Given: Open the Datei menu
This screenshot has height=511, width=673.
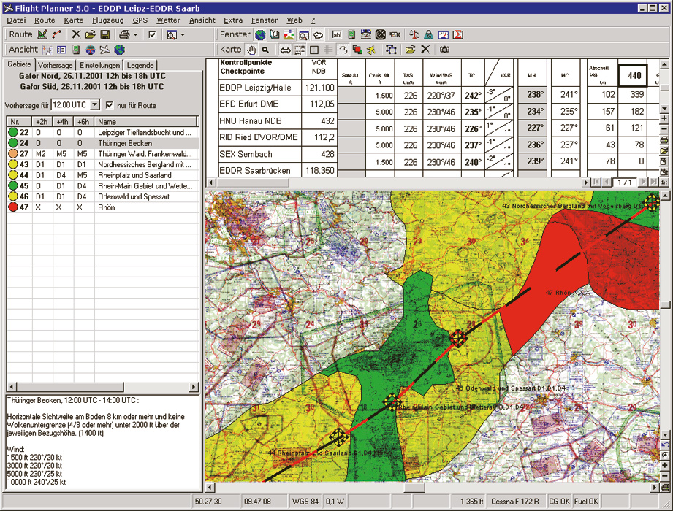Looking at the screenshot, I should (16, 20).
